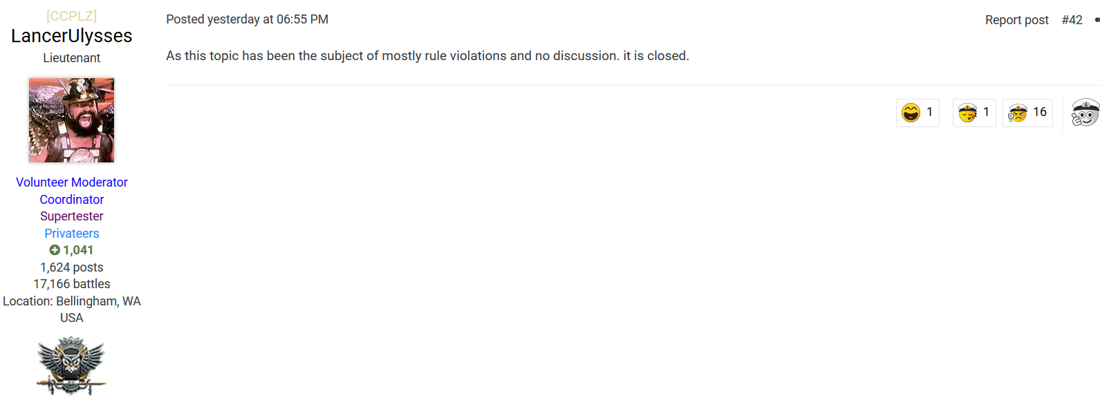
Task: View the 1,624 posts count
Action: pos(71,267)
